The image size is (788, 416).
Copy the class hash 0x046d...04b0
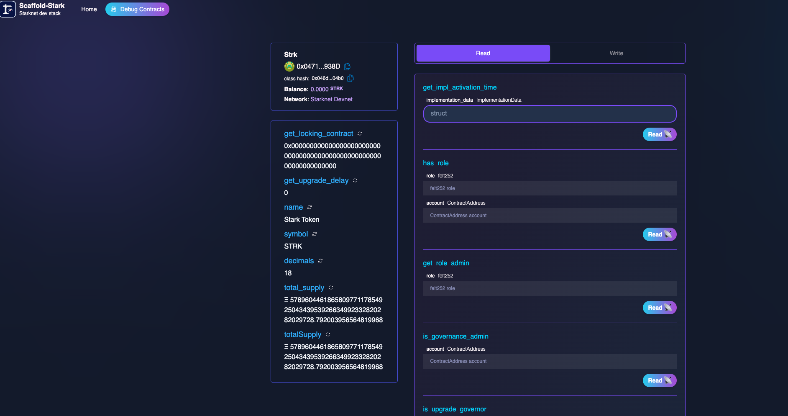(351, 78)
